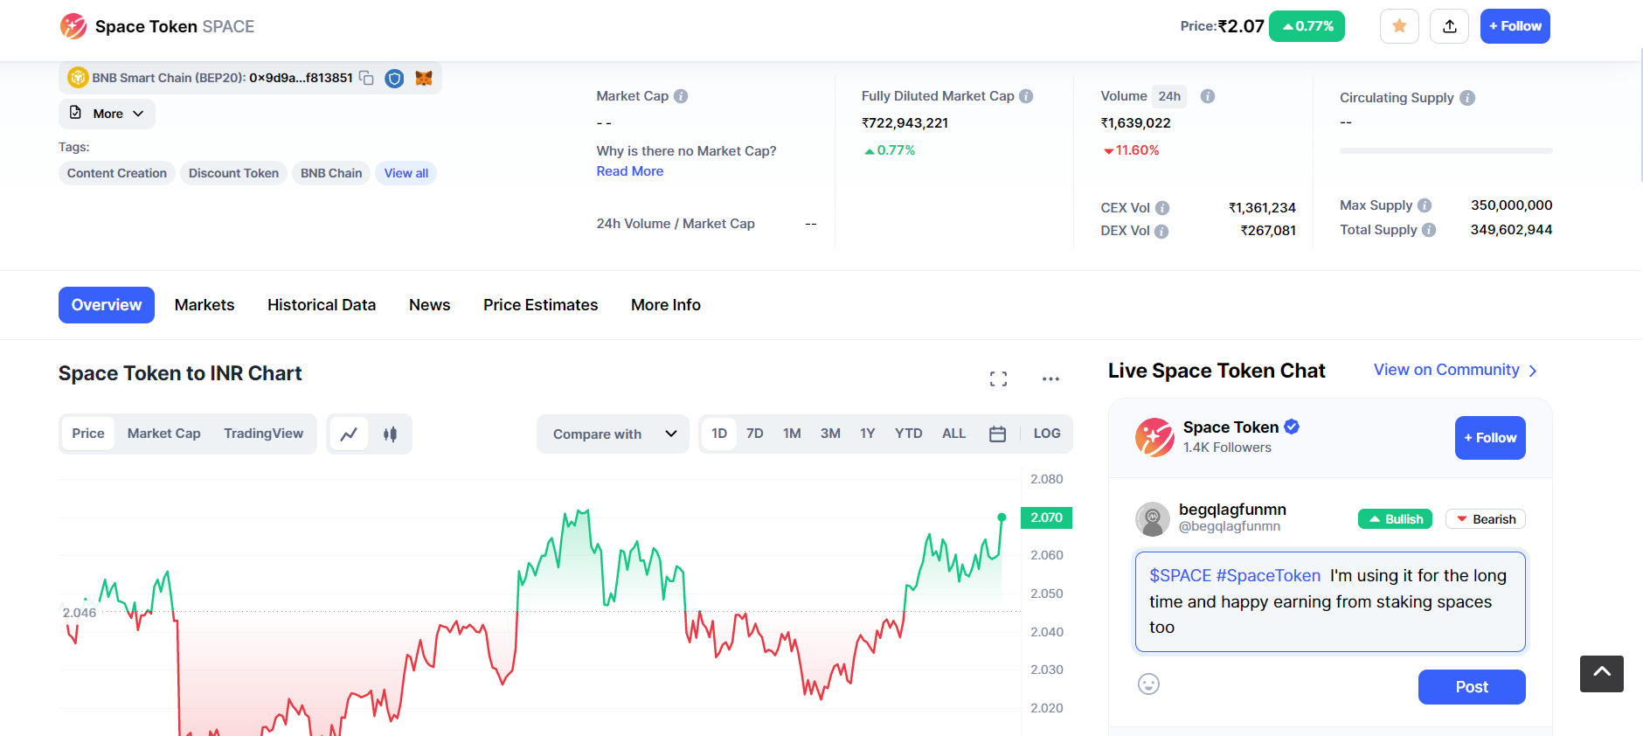The width and height of the screenshot is (1643, 736).
Task: Select the Bullish sentiment toggle
Action: tap(1396, 519)
